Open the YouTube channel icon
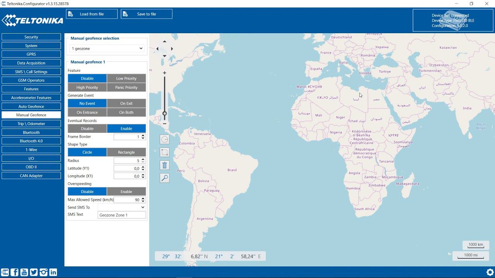Viewport: 495px width, 278px height. coord(24,272)
